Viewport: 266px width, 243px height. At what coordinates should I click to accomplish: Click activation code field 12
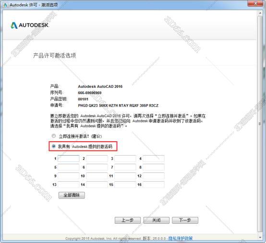pos(154,176)
